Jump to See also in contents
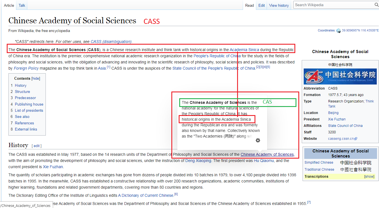The height and width of the screenshot is (208, 379). (22, 116)
